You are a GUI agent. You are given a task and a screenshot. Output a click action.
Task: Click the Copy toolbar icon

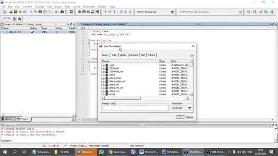[36, 12]
